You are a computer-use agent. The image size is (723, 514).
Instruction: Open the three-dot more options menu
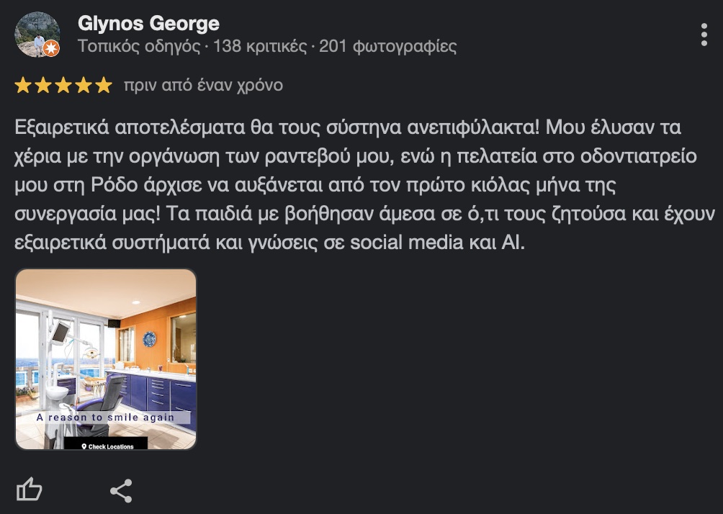coord(704,35)
